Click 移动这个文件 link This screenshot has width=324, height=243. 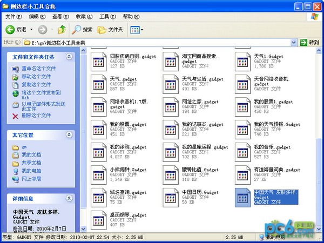coord(36,77)
